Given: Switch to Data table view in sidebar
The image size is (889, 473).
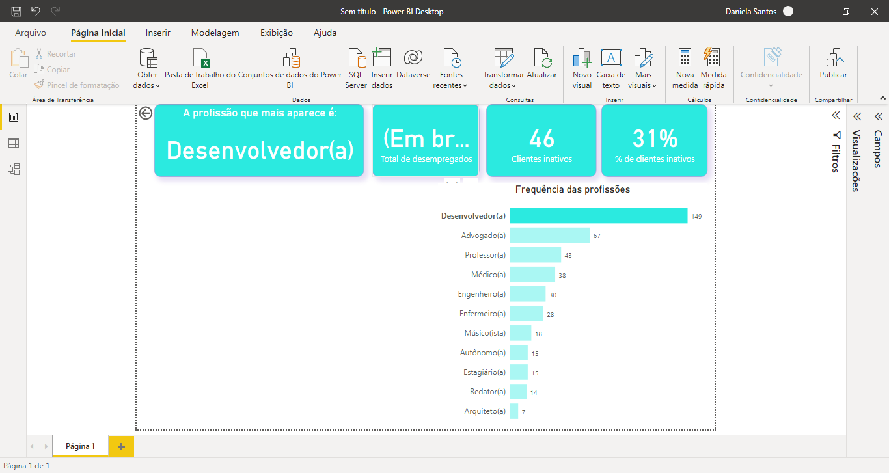Looking at the screenshot, I should click(13, 143).
